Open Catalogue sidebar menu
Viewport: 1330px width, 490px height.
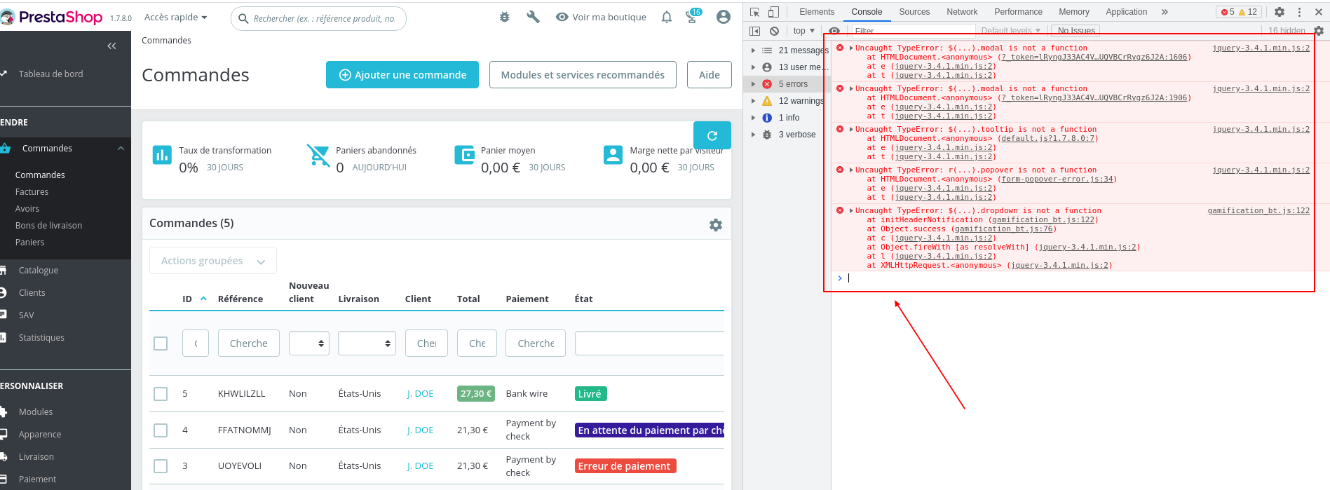tap(39, 271)
